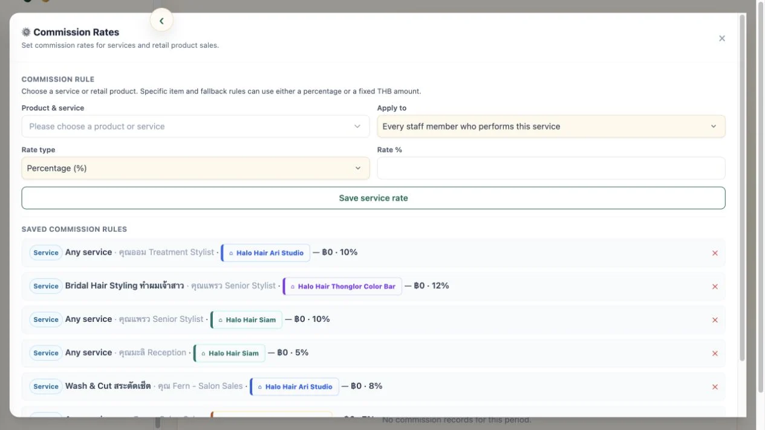
Task: Delete the Wash & Cut rule
Action: tap(715, 387)
